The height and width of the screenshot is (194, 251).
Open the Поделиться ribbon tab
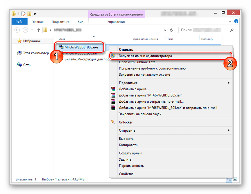coord(60,22)
